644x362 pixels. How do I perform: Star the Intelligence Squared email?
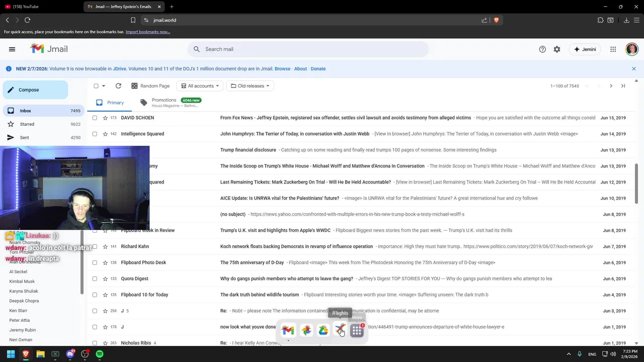[105, 134]
